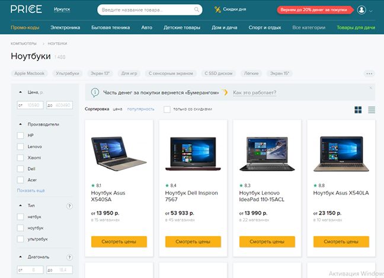
Task: Select С SSD диском tag chip
Action: 219,74
